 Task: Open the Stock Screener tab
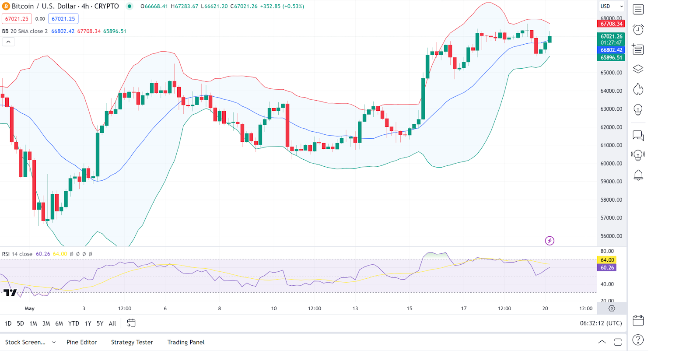pyautogui.click(x=25, y=342)
